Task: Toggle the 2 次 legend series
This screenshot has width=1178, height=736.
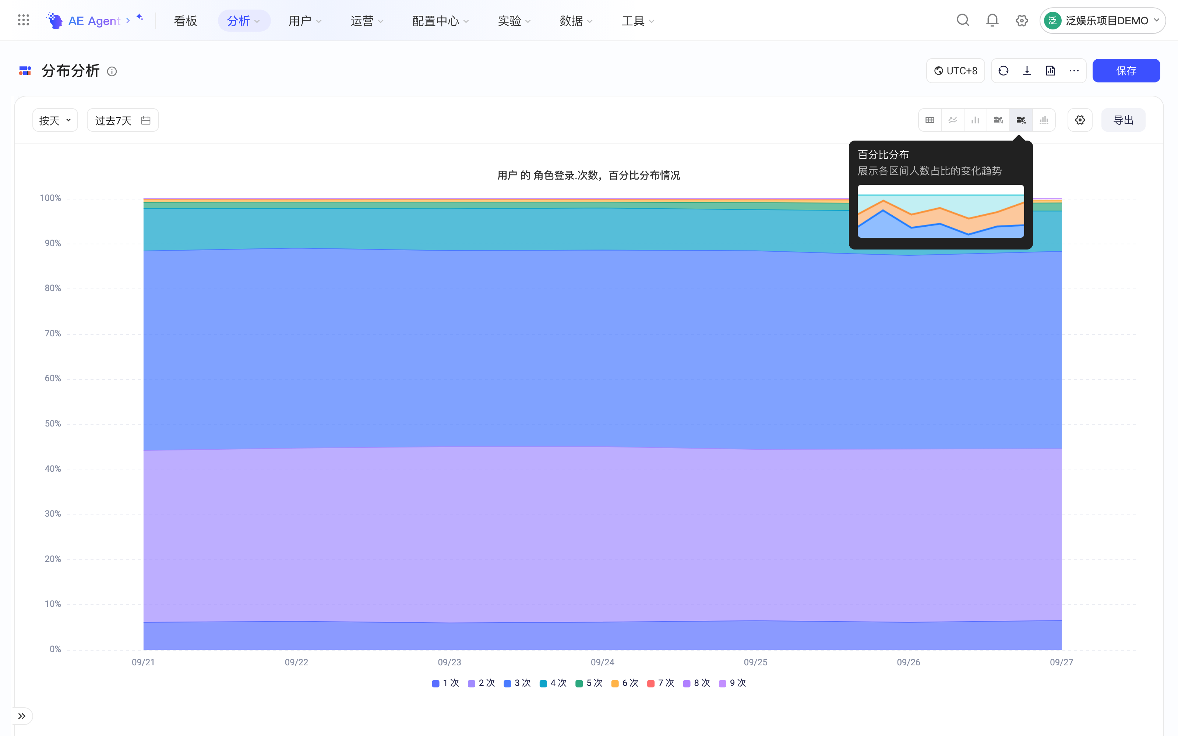Action: [x=481, y=683]
